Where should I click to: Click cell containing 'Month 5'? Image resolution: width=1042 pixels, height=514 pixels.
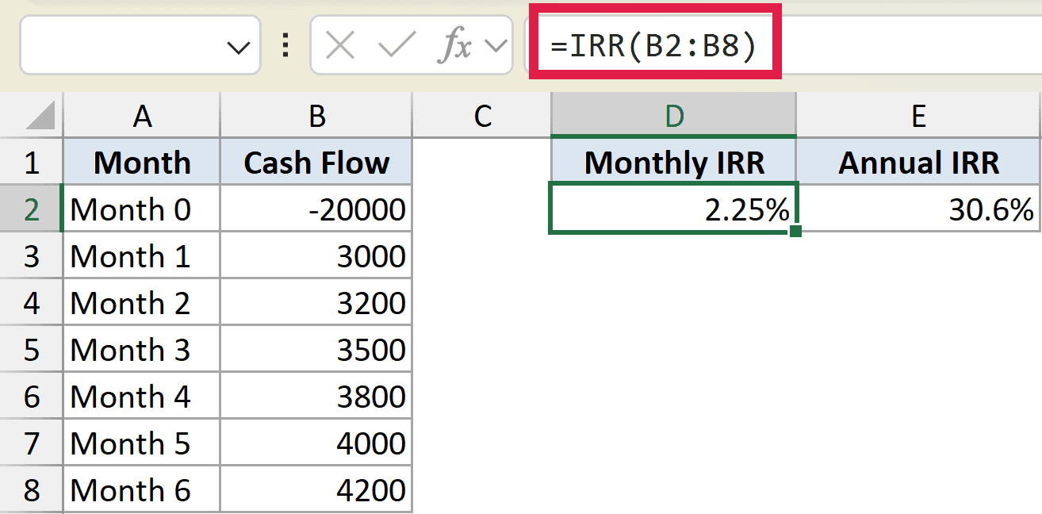tap(142, 443)
